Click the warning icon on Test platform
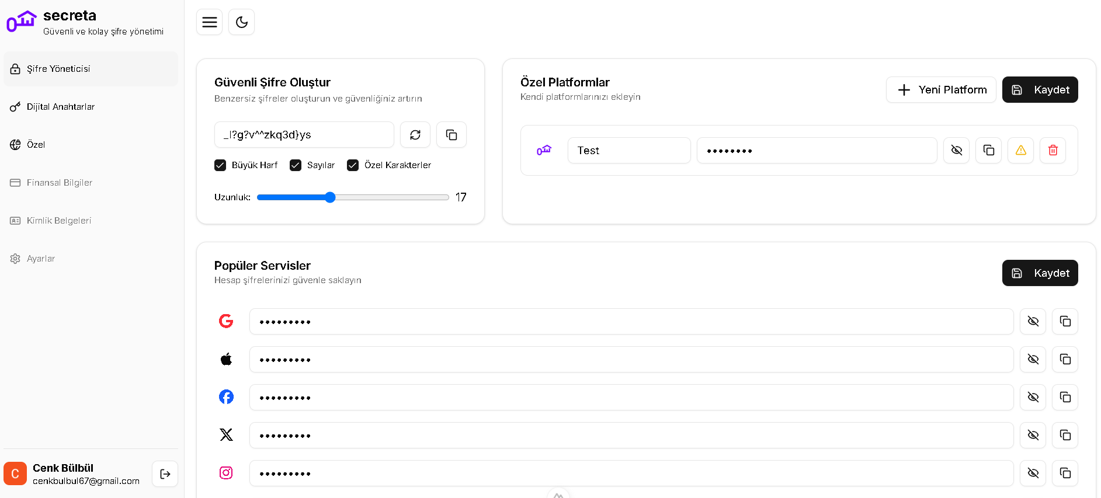The width and height of the screenshot is (1101, 498). pos(1020,151)
